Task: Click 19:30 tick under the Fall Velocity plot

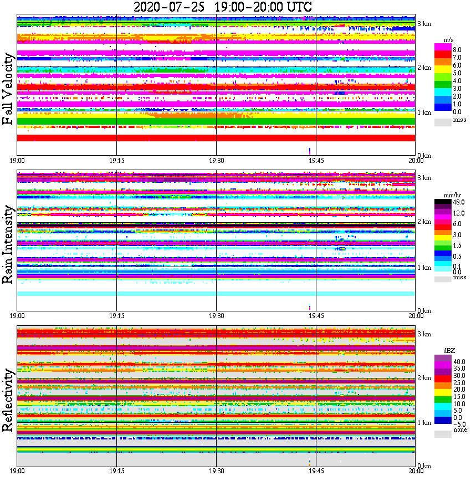Action: point(216,161)
